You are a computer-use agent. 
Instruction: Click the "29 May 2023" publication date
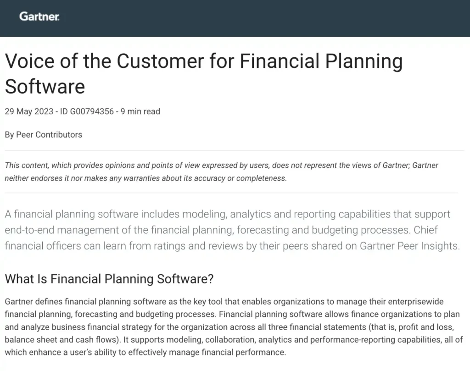pos(30,111)
